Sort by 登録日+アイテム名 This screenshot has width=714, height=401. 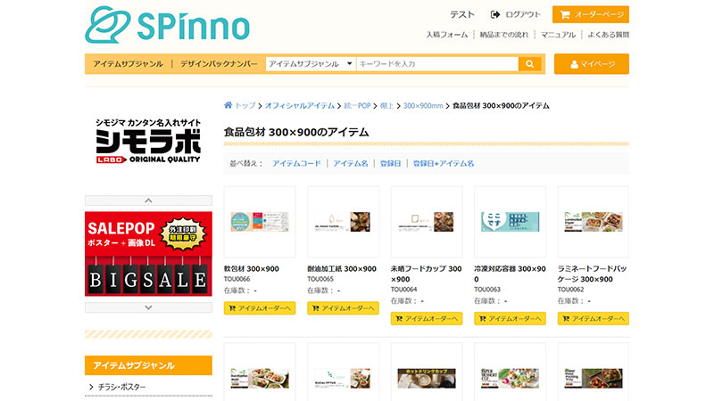click(x=444, y=163)
